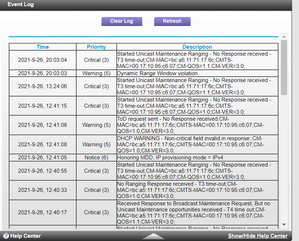This screenshot has width=299, height=241.
Task: Click the Event Log title bar
Action: click(20, 4)
